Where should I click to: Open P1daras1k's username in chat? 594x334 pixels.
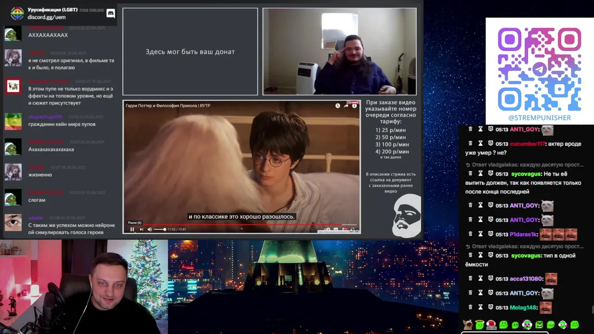click(523, 234)
